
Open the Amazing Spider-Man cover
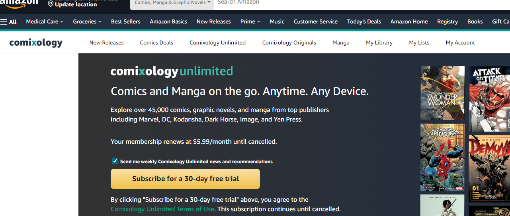(x=442, y=157)
